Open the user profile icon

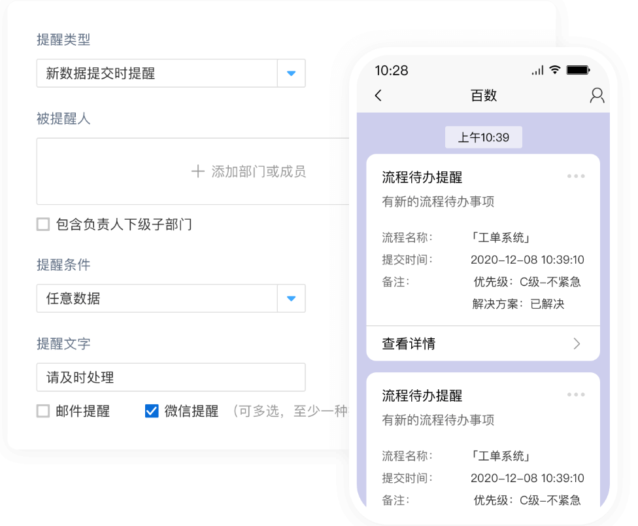(596, 96)
